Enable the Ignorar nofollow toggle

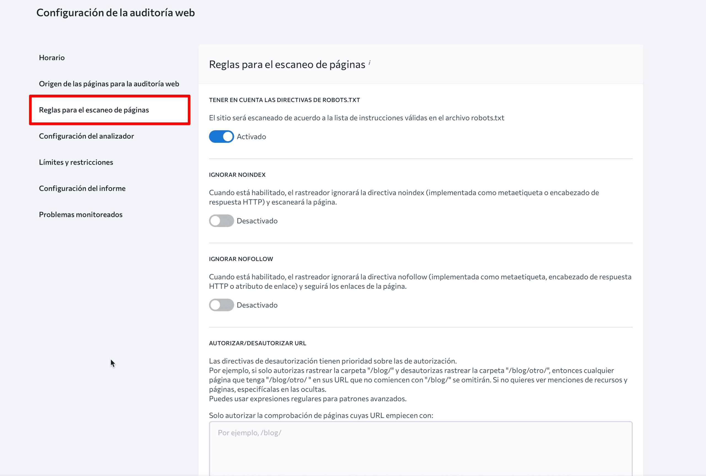pyautogui.click(x=221, y=305)
